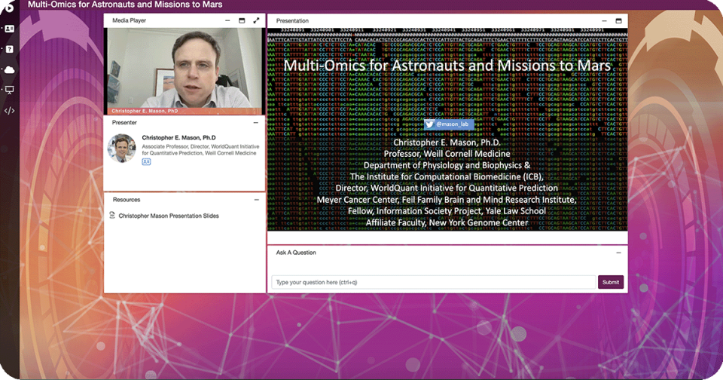Maximize the Media Player panel
The image size is (723, 380).
242,20
